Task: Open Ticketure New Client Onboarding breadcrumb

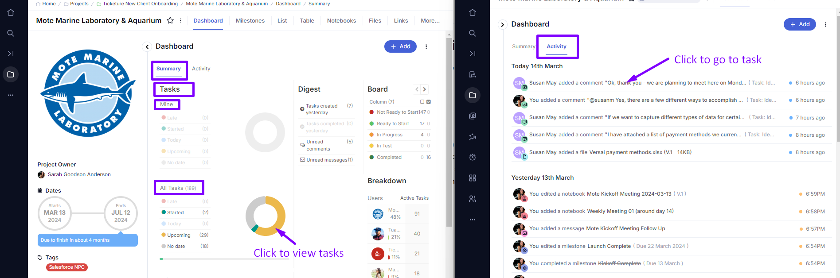Action: 140,4
